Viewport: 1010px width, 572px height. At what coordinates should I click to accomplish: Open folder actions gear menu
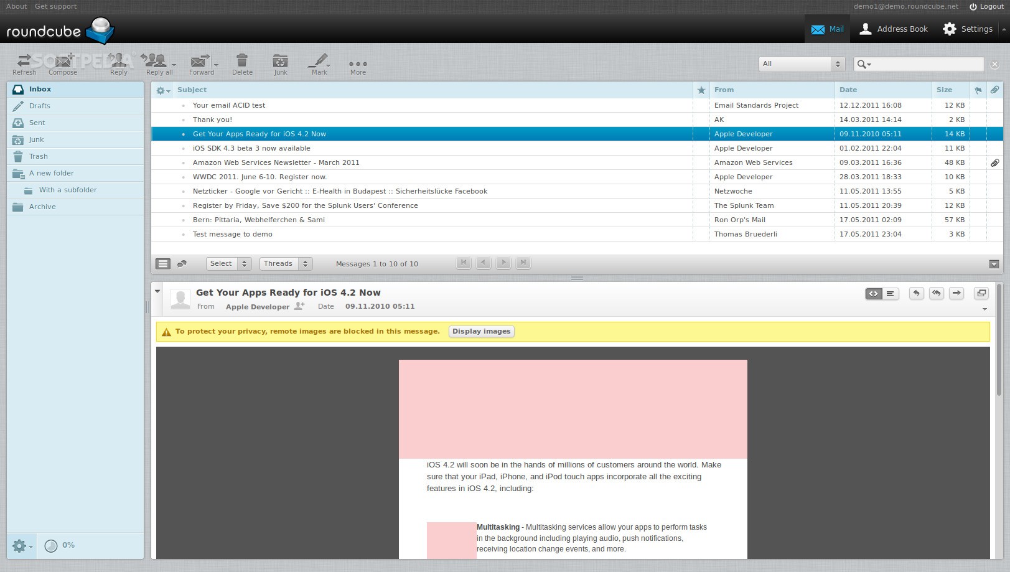[x=21, y=546]
